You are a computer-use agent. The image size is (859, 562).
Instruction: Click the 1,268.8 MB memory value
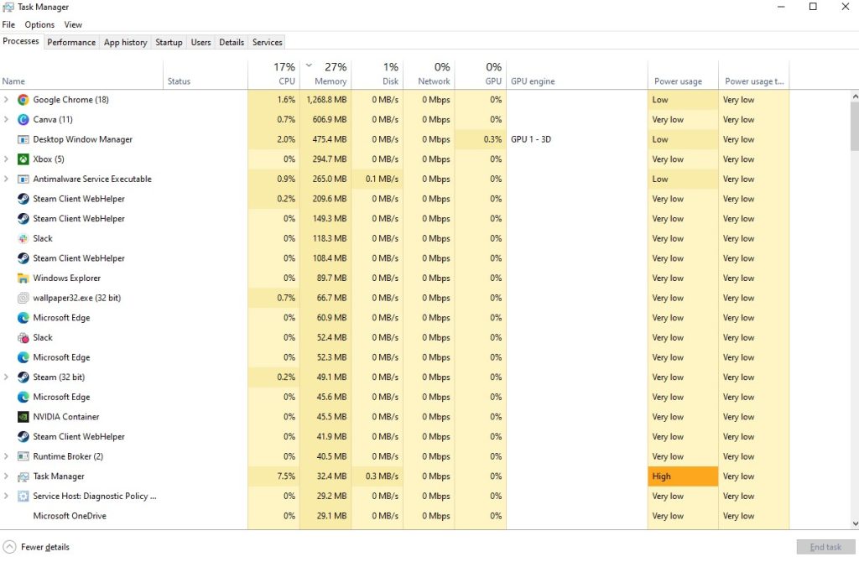pyautogui.click(x=326, y=100)
